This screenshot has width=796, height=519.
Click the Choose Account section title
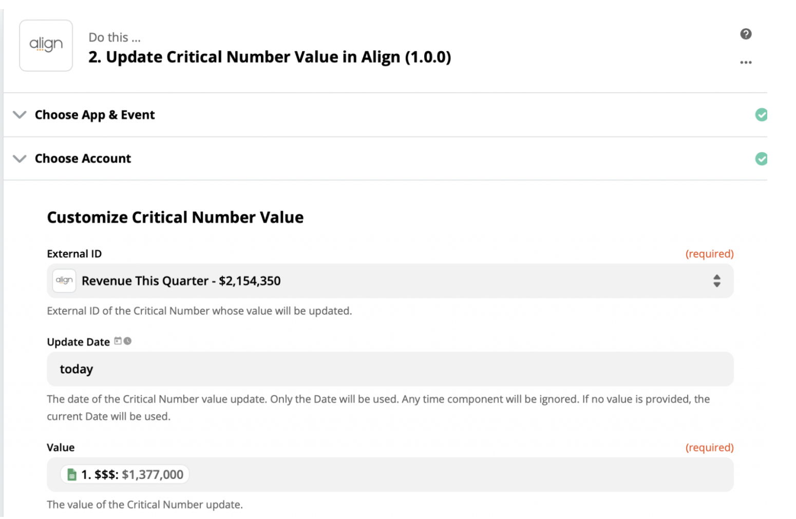[x=83, y=158]
